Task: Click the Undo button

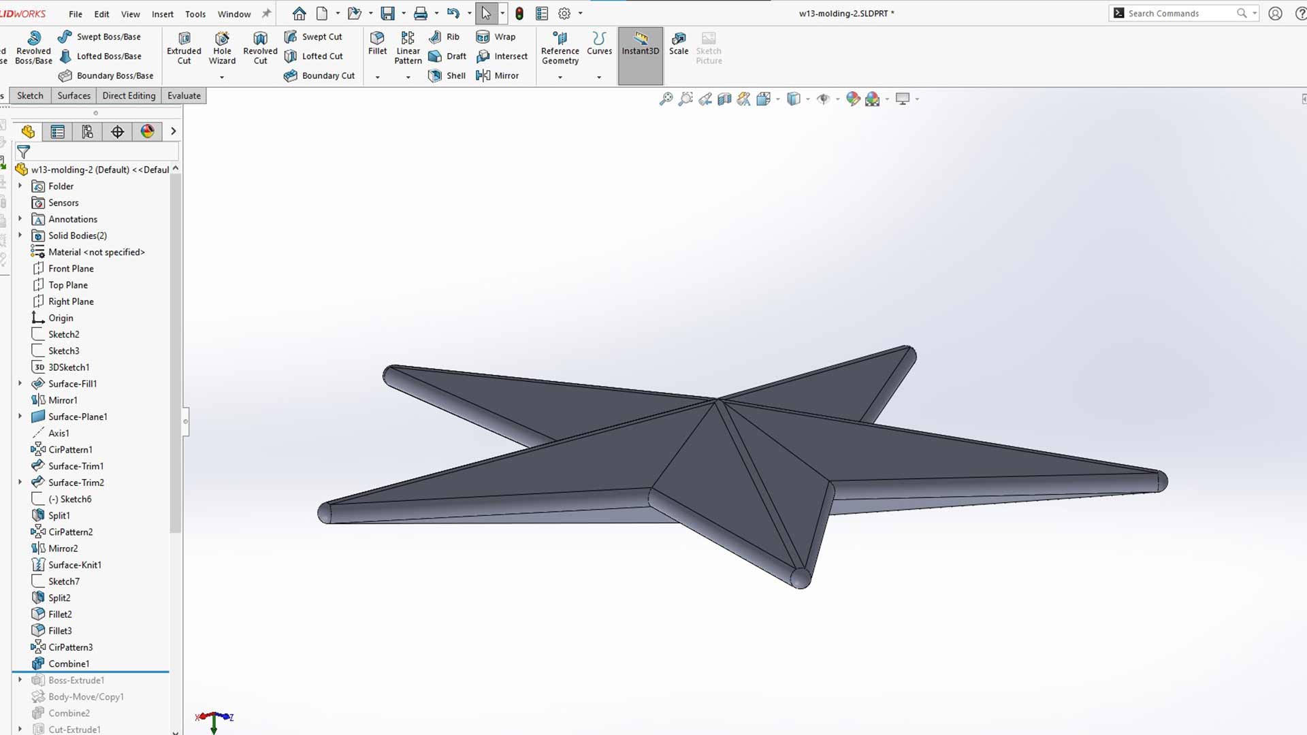Action: (453, 14)
